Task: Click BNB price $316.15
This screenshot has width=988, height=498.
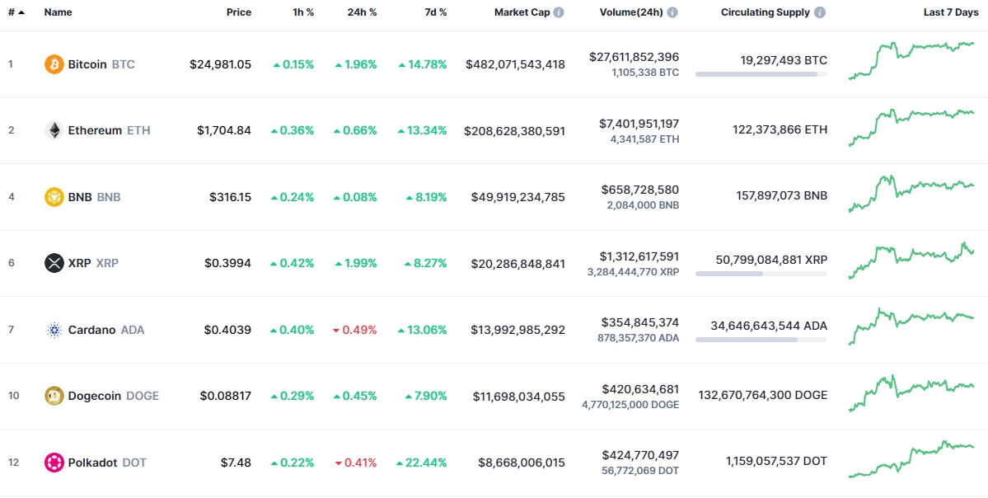Action: tap(231, 197)
